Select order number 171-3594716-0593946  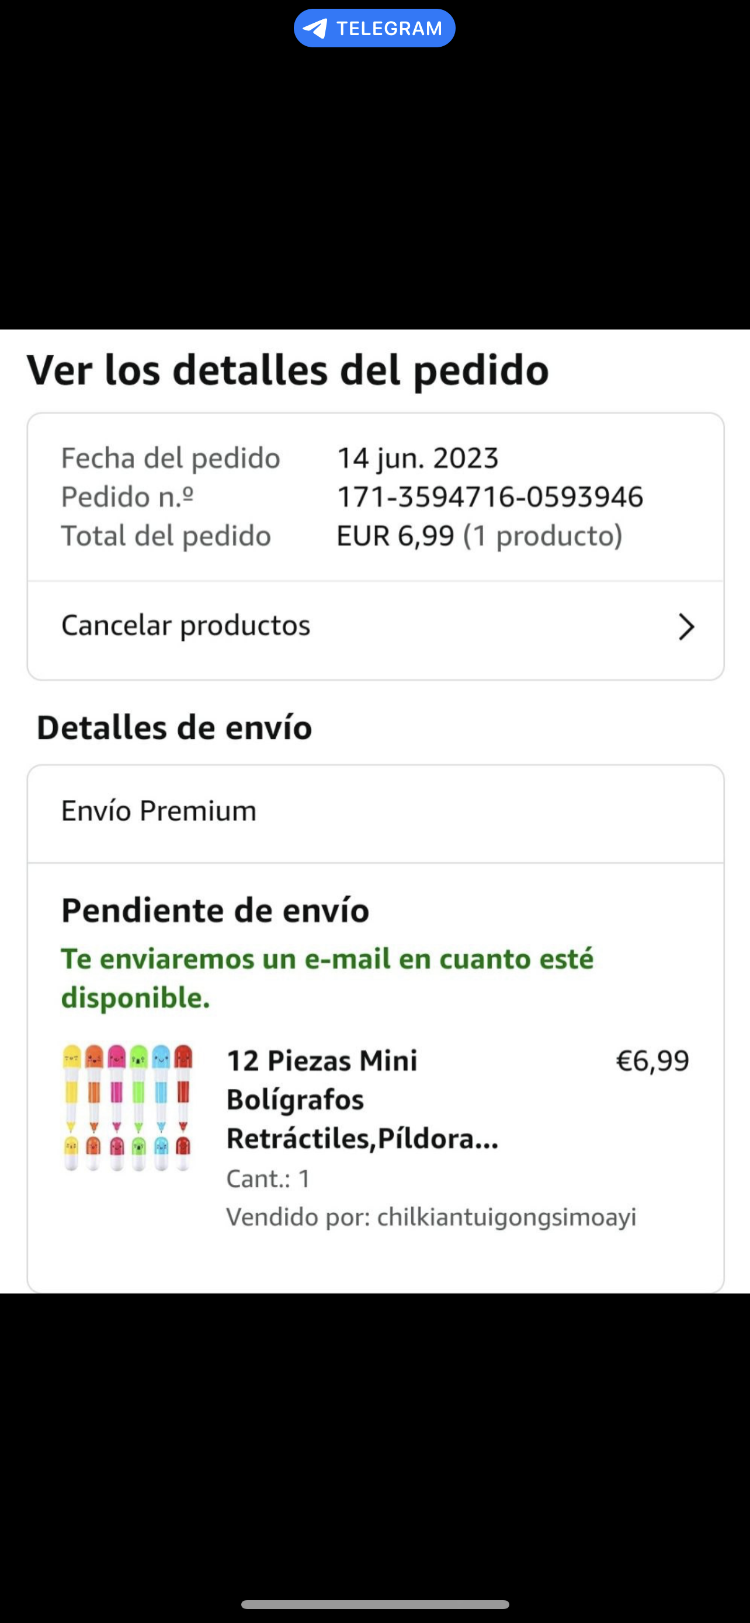pyautogui.click(x=490, y=497)
